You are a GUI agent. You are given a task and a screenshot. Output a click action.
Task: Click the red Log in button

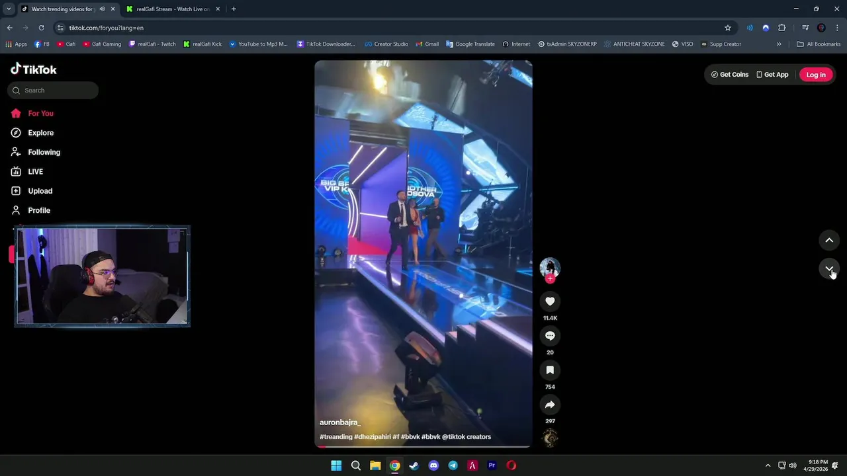(x=816, y=75)
